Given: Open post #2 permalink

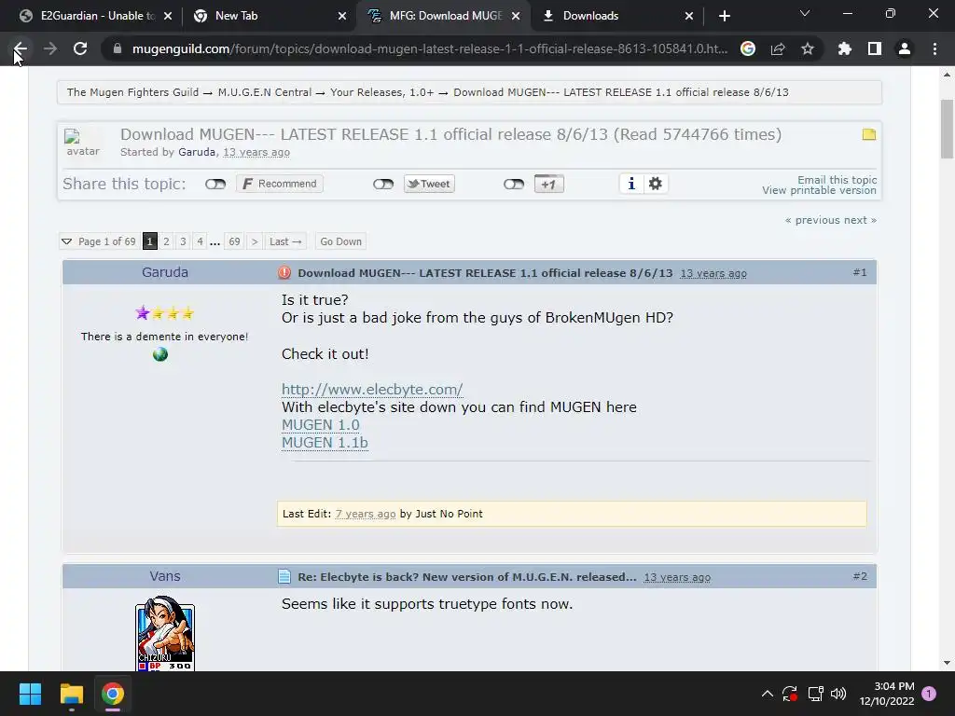Looking at the screenshot, I should point(859,576).
